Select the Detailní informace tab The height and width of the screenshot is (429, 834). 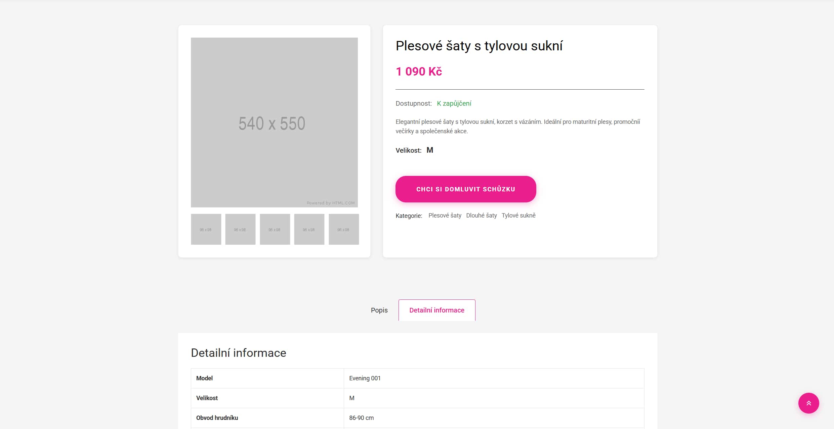coord(436,310)
